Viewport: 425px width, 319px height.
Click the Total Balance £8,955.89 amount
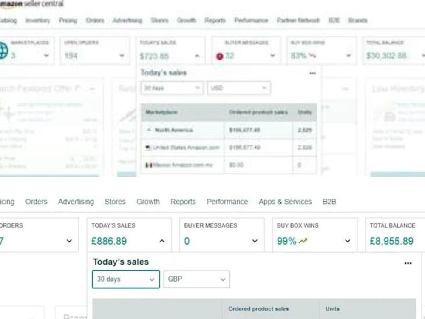(x=391, y=241)
